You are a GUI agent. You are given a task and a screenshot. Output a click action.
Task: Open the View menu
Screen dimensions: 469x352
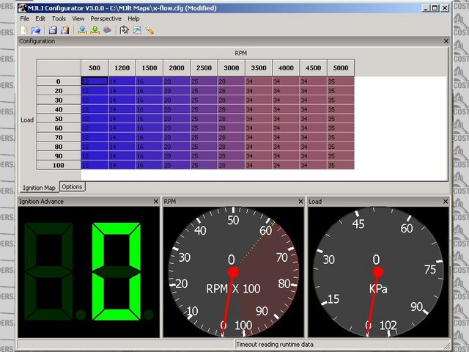coord(78,18)
